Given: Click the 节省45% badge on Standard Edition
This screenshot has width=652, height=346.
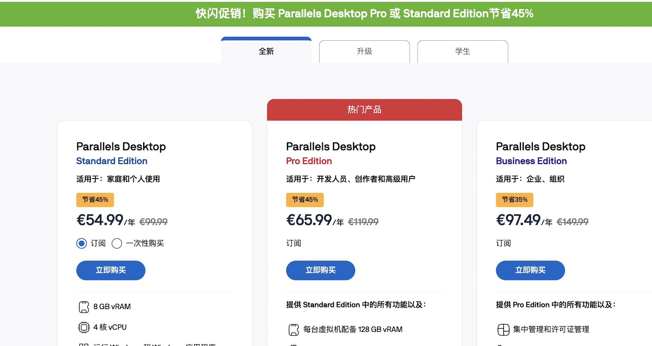Looking at the screenshot, I should [x=95, y=200].
